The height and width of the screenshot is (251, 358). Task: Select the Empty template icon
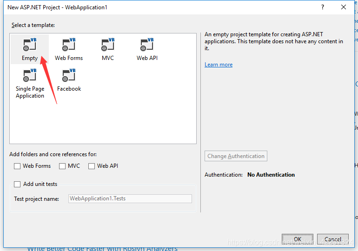pyautogui.click(x=30, y=45)
